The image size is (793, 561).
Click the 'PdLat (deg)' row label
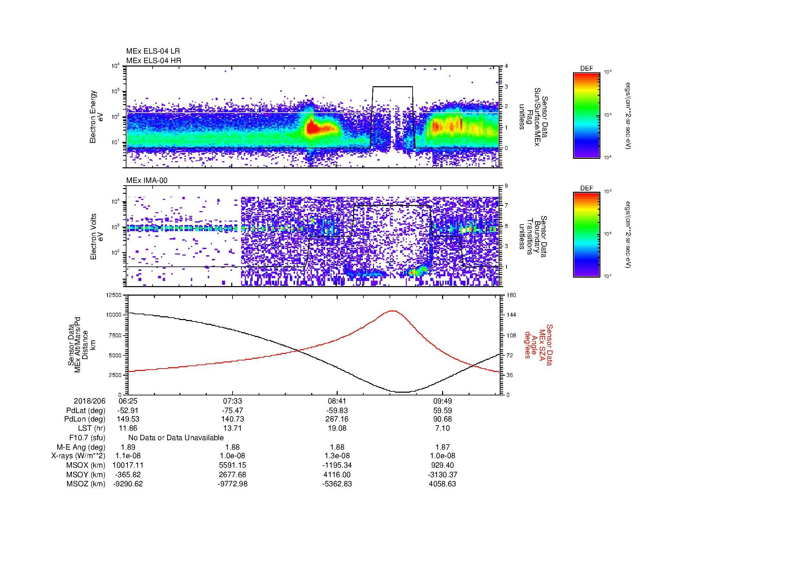pos(86,411)
